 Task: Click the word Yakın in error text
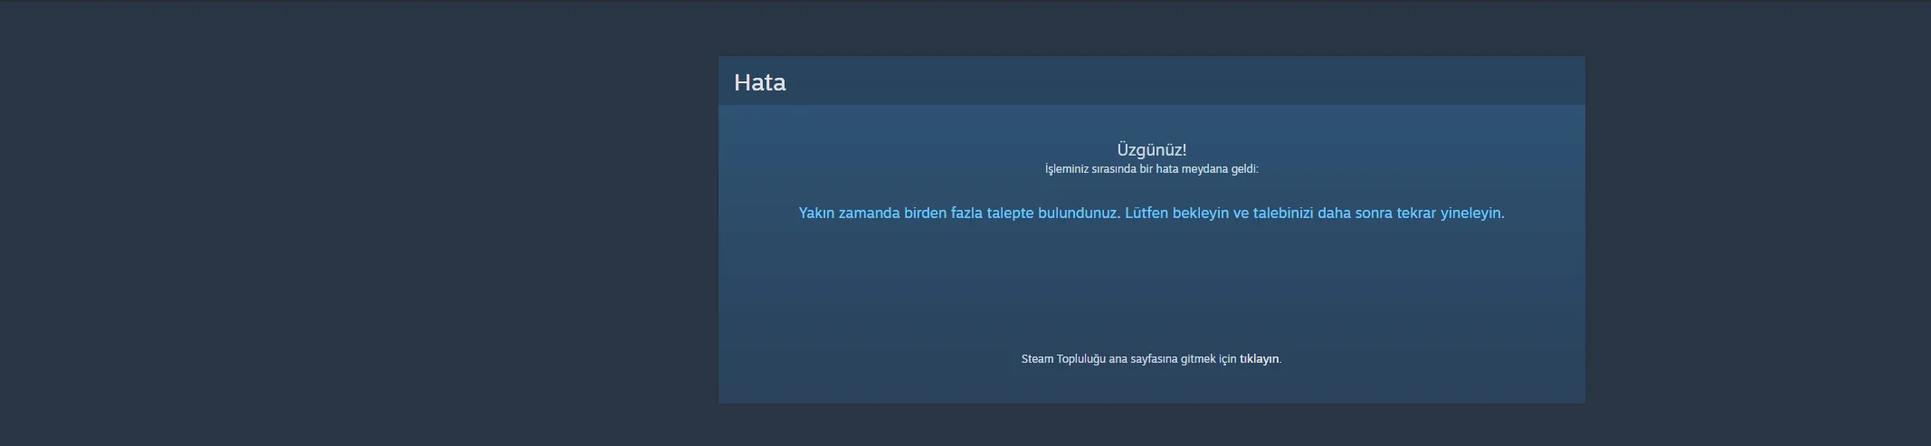tap(816, 214)
